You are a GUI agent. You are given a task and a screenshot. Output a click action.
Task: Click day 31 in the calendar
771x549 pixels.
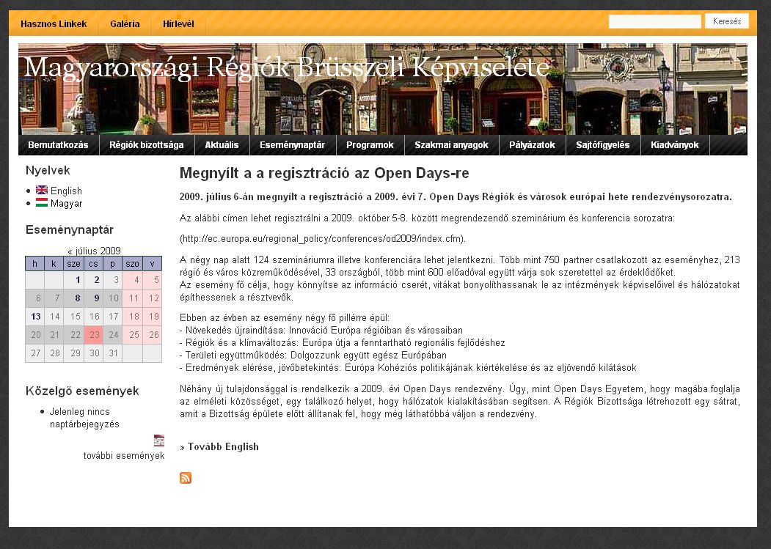pyautogui.click(x=113, y=353)
